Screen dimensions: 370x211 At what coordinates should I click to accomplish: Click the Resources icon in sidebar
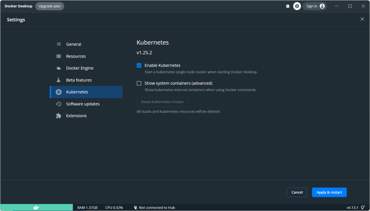[59, 56]
